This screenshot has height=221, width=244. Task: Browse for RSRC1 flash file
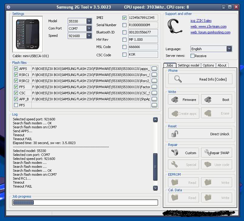pos(154,75)
